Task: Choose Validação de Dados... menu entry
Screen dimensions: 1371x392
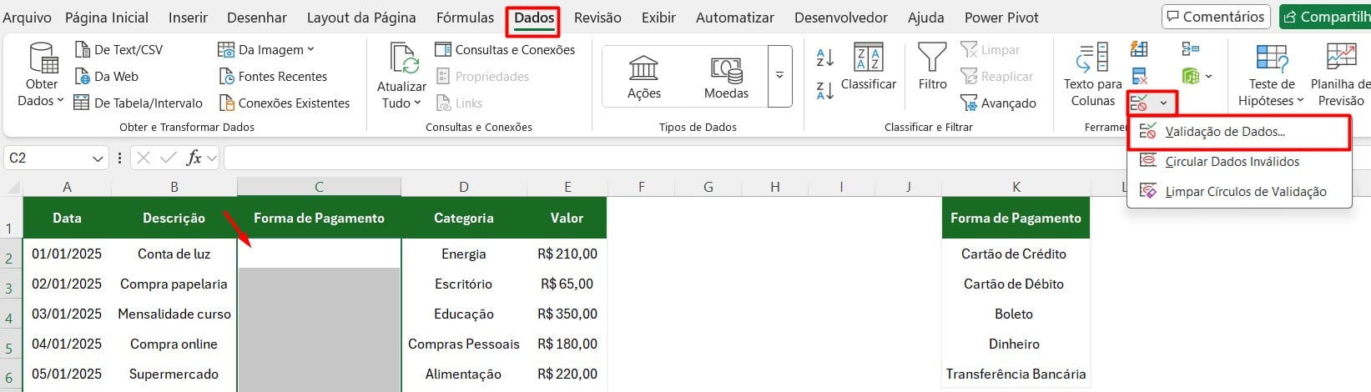Action: coord(1239,132)
